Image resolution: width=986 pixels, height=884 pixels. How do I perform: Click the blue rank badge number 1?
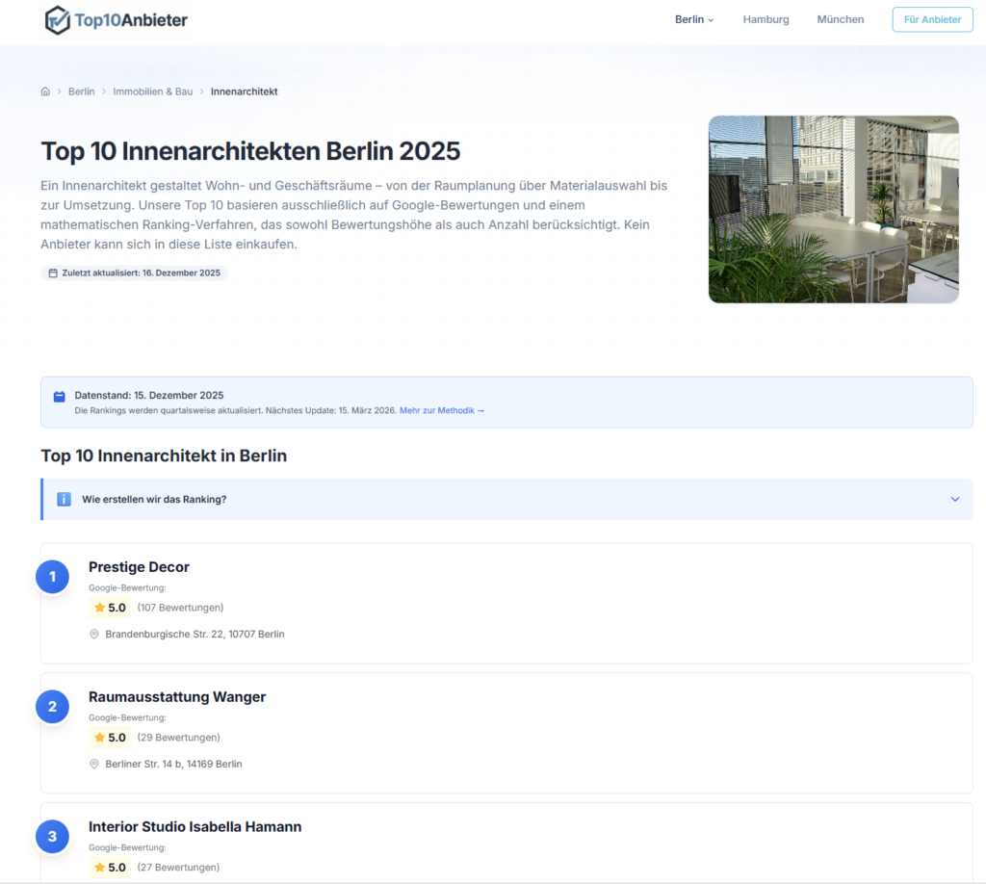coord(52,576)
